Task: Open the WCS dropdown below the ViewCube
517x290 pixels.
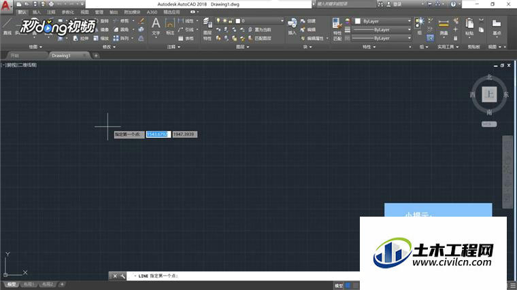Action: [489, 124]
